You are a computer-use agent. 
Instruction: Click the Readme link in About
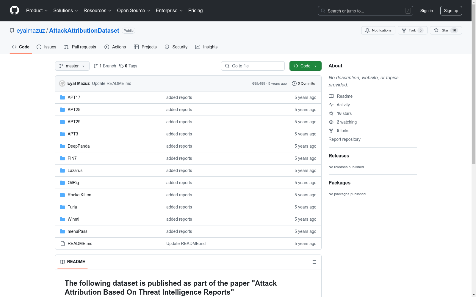341,96
